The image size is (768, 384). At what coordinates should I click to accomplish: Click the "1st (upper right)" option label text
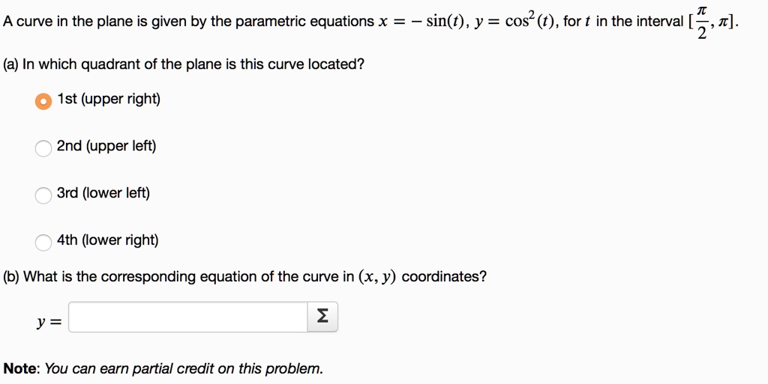[x=109, y=99]
